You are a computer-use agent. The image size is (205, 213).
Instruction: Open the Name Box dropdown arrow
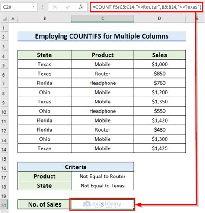[x=33, y=7]
